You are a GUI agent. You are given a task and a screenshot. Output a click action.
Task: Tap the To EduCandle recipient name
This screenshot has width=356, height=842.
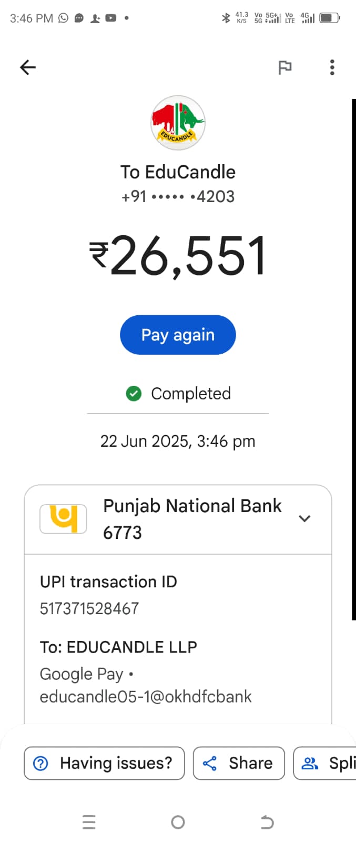tap(178, 172)
